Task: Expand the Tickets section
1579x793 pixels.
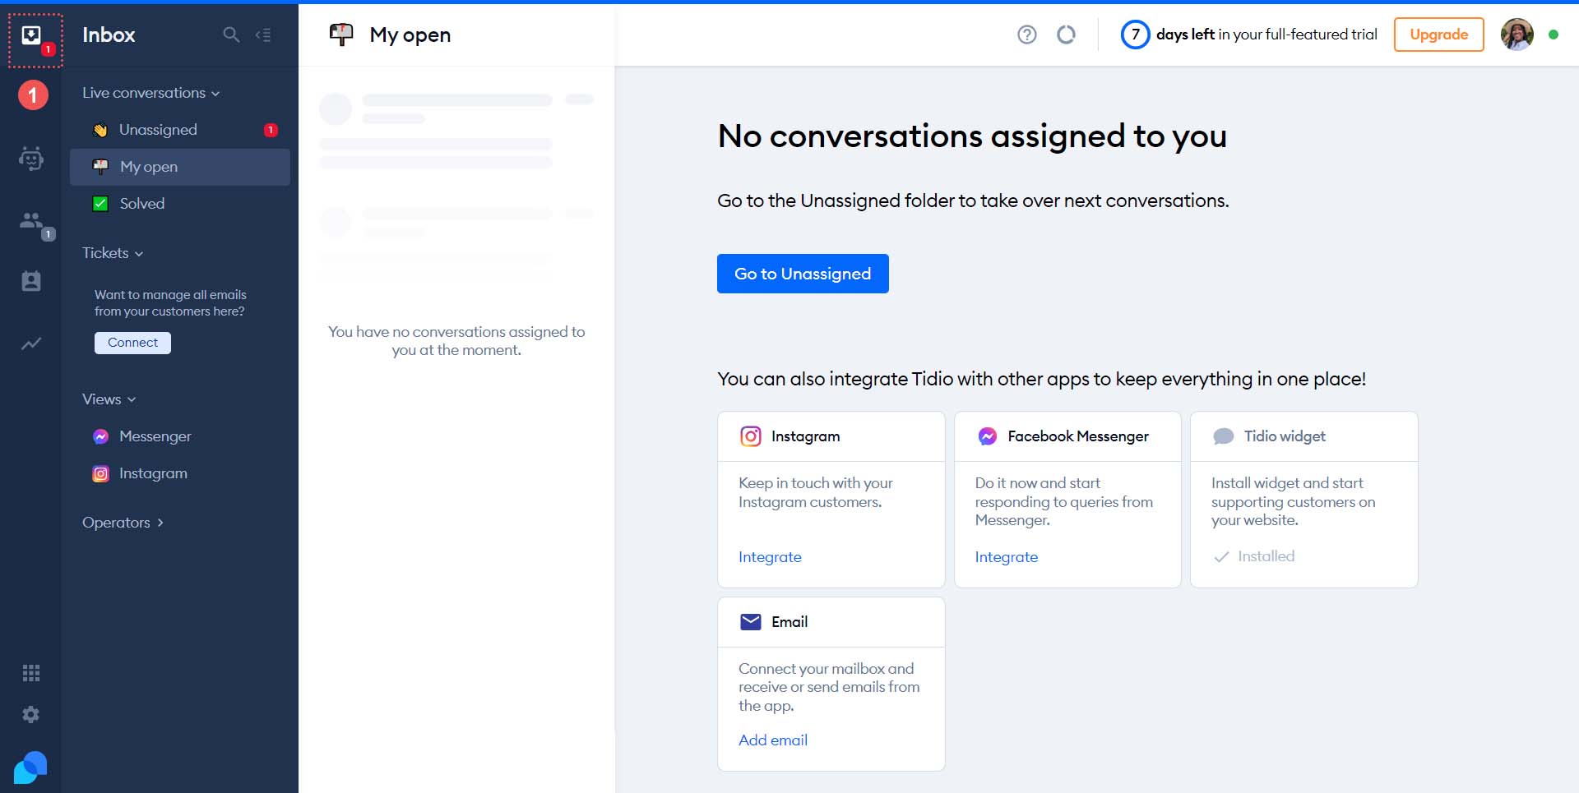Action: tap(138, 253)
